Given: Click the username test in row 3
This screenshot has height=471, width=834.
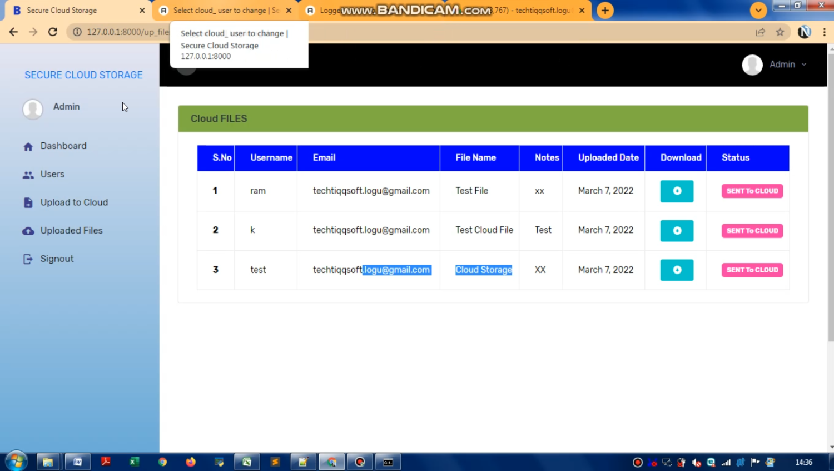Looking at the screenshot, I should [x=258, y=270].
